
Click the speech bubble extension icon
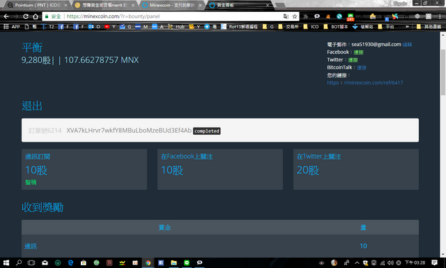(317, 17)
